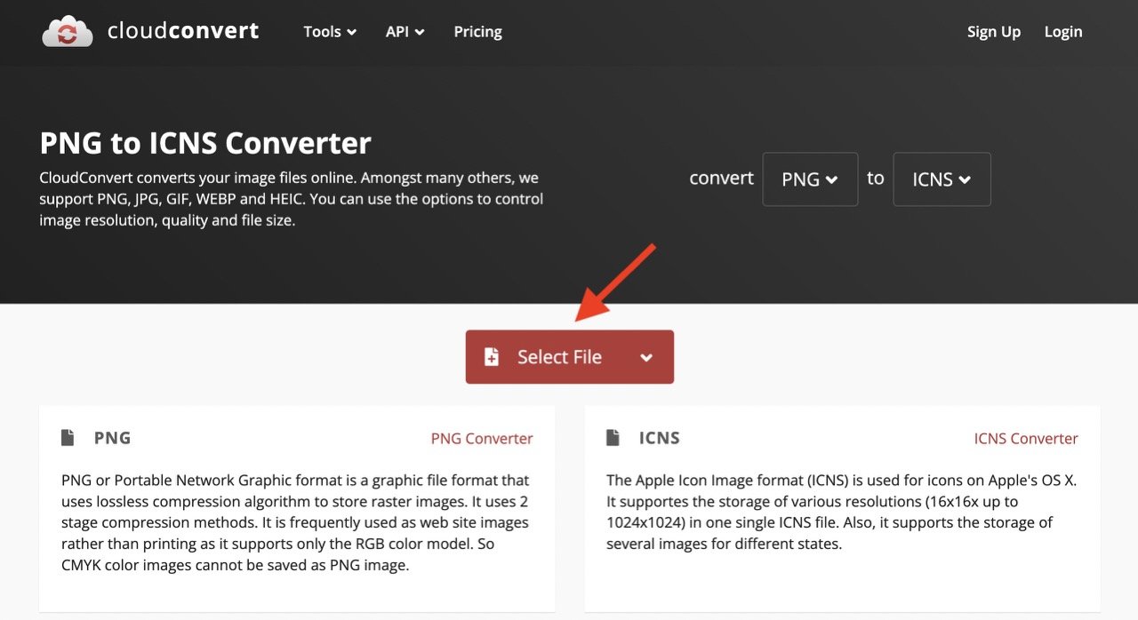Image resolution: width=1138 pixels, height=620 pixels.
Task: Go to the Pricing page
Action: pos(477,31)
